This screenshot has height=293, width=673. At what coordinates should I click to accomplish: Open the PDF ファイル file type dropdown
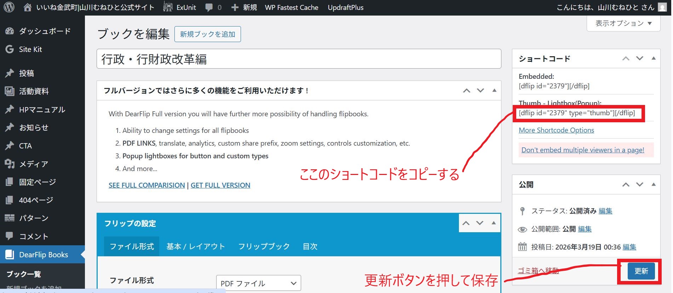click(258, 283)
